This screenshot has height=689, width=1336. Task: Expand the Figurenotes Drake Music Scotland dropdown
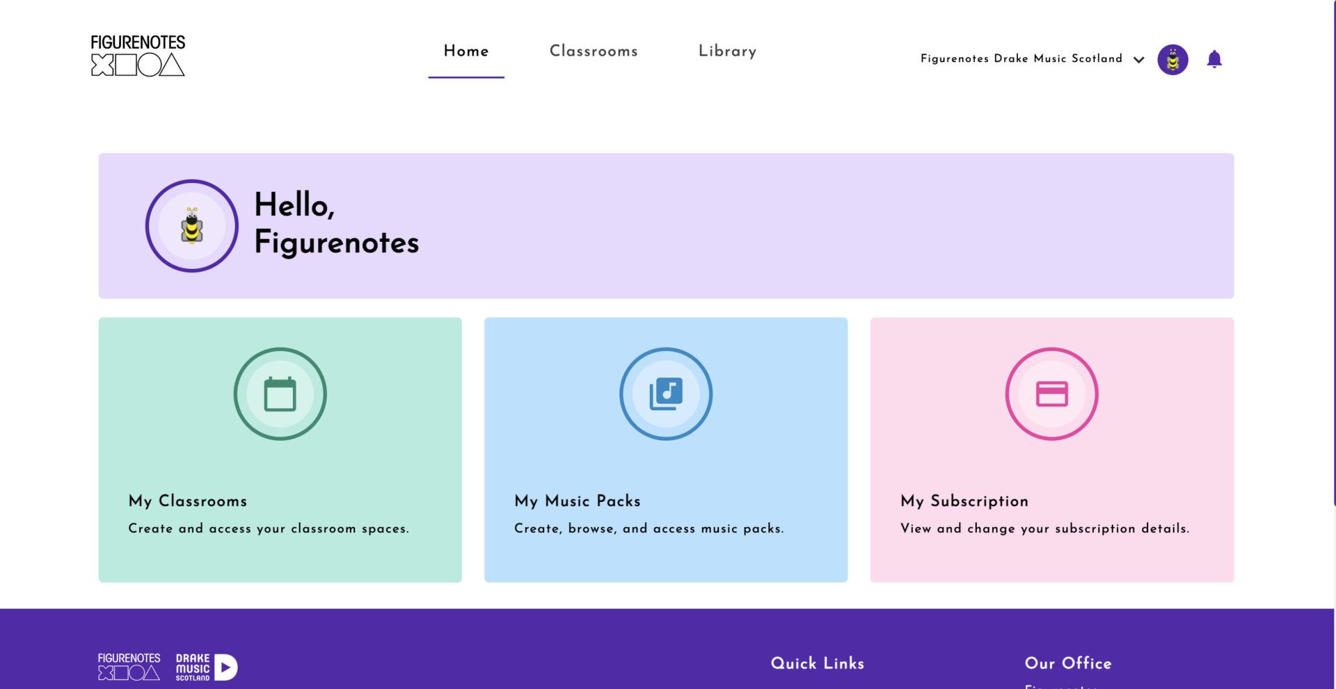(1033, 59)
